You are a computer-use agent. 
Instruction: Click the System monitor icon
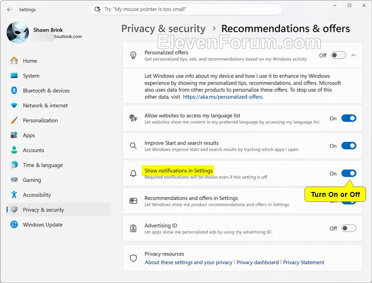[14, 76]
